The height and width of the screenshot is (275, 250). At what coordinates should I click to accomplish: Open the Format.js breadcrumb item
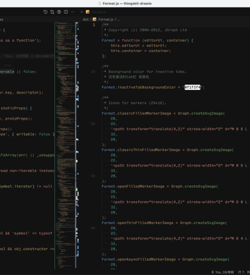point(105,19)
